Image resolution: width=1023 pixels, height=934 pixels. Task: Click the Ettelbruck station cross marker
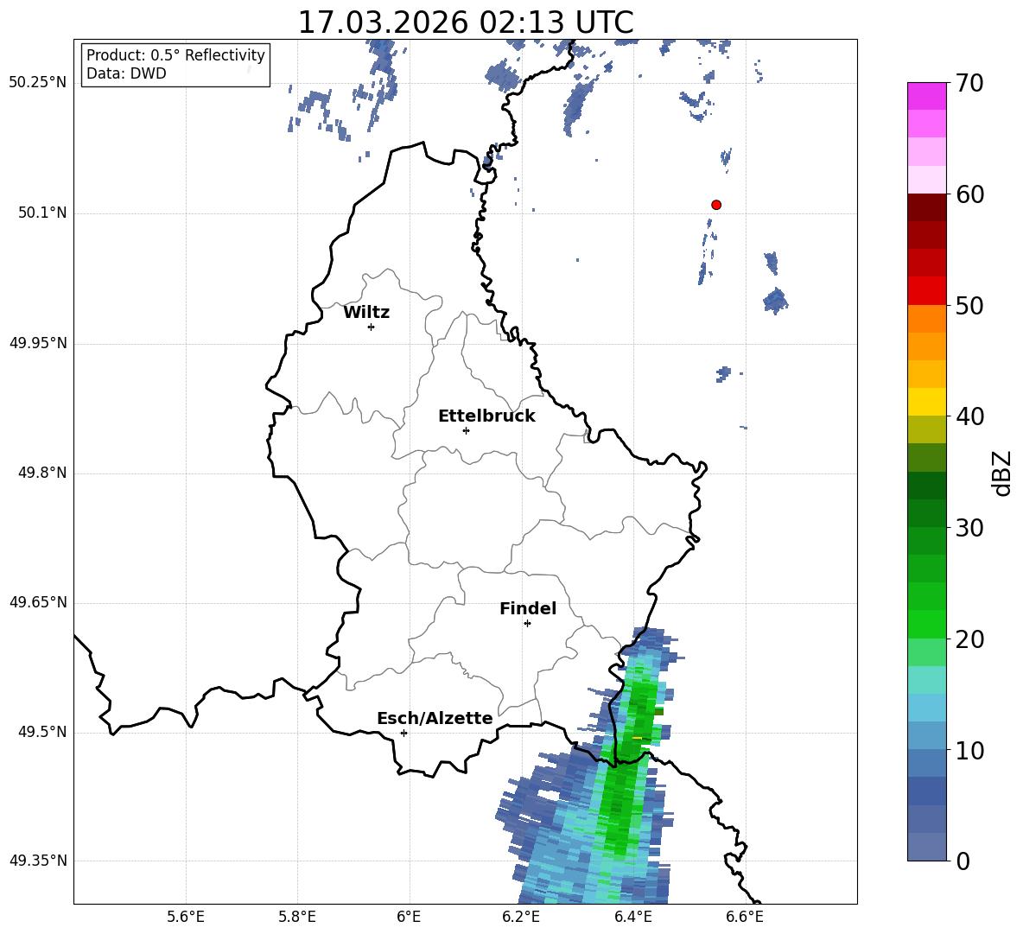[x=466, y=430]
